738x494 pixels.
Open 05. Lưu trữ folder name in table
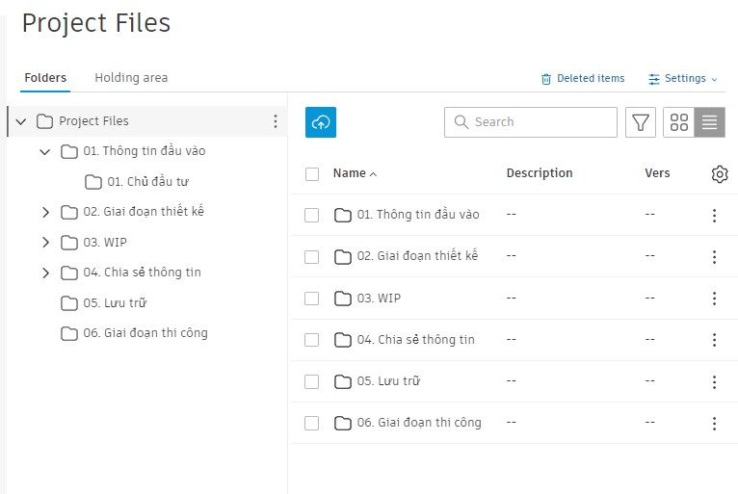[388, 381]
